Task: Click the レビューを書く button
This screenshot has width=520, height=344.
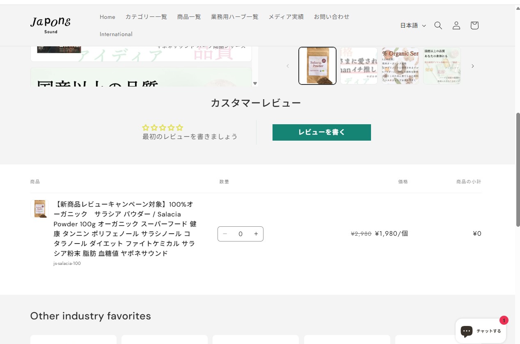Action: [x=322, y=132]
